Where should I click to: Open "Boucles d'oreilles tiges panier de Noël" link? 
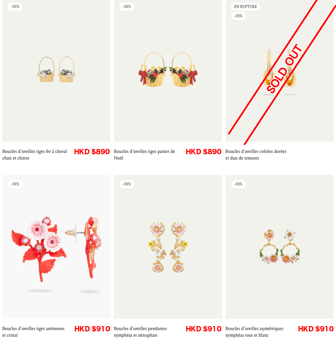tap(145, 155)
